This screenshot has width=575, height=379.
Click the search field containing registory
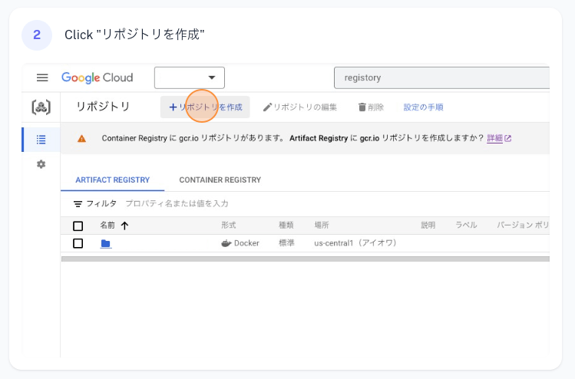point(441,77)
